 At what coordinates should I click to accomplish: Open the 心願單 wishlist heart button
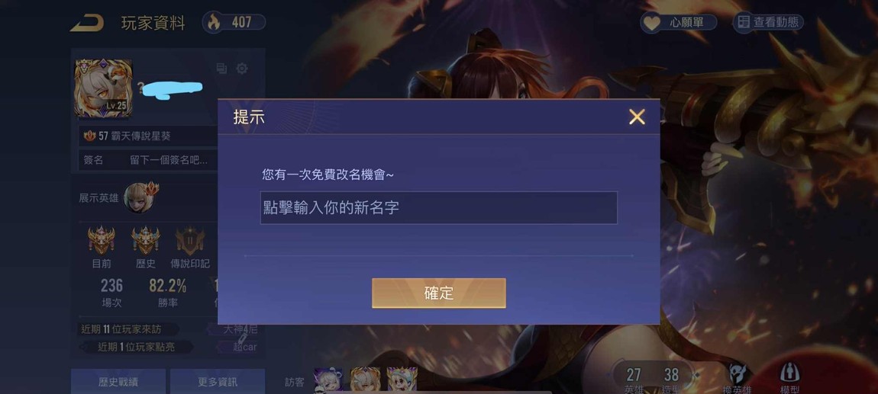tap(679, 22)
